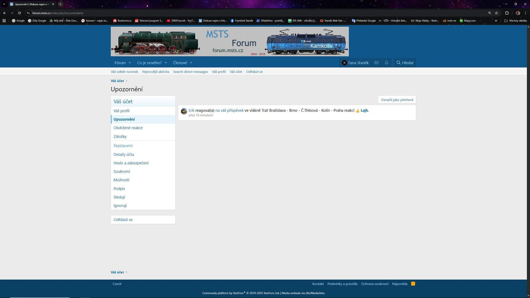Reload the page in the browser

(20, 13)
